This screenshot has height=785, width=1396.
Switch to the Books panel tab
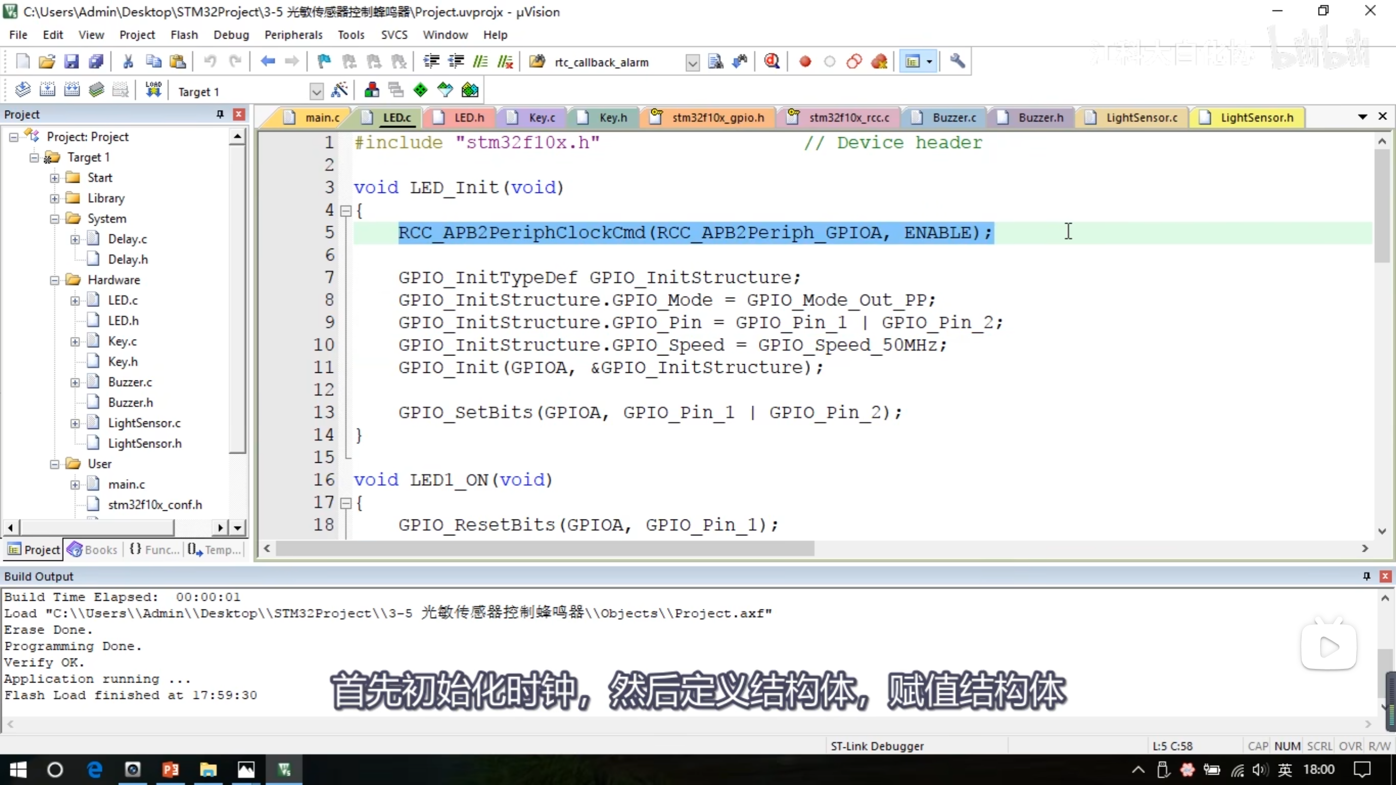click(x=93, y=549)
